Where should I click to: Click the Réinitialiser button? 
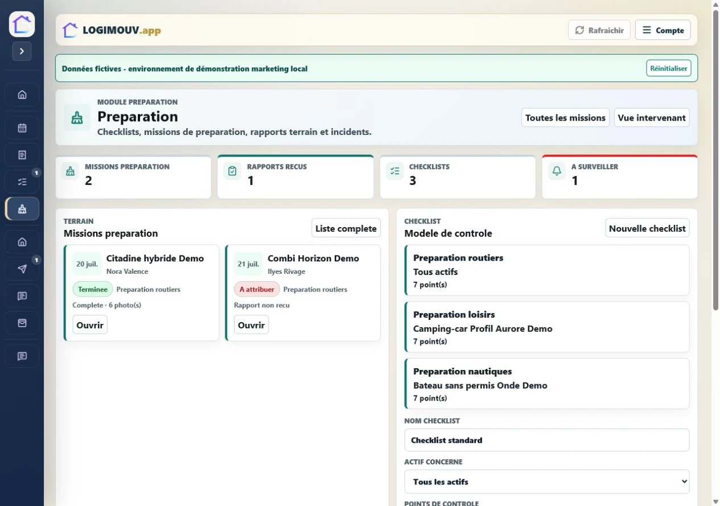click(x=669, y=68)
